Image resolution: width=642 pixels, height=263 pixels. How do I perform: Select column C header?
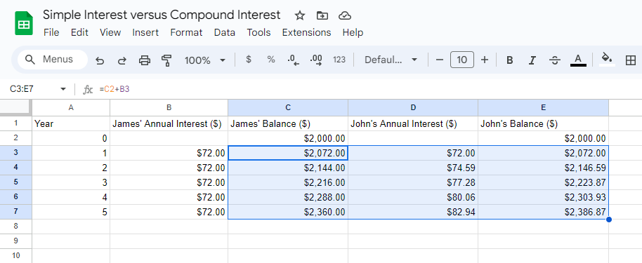(x=288, y=107)
